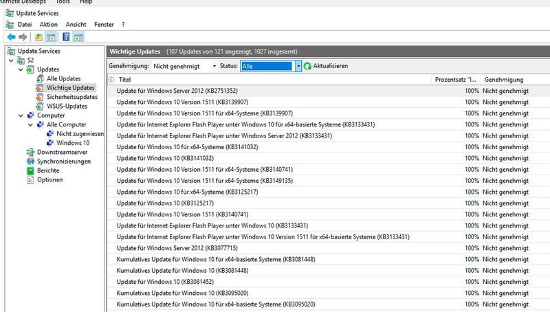Open the Status filter dropdown arrow
This screenshot has height=312, width=550.
pyautogui.click(x=298, y=66)
